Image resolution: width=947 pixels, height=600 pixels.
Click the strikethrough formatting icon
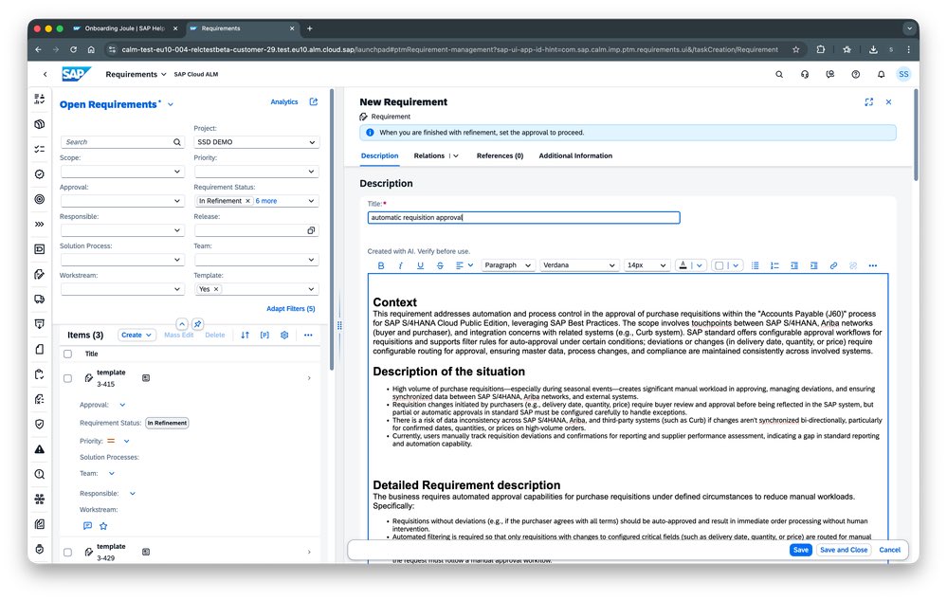(438, 265)
